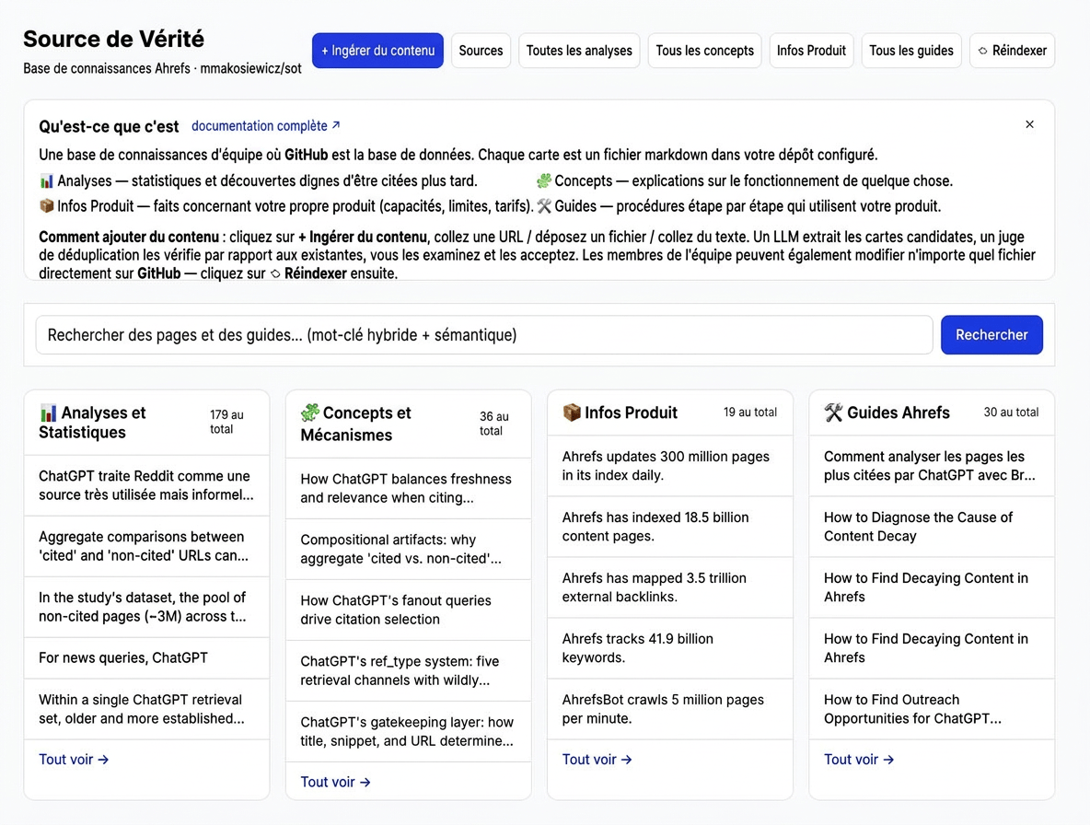Click 'Tout voir' under Concepts et Mécanismes
This screenshot has width=1090, height=825.
pyautogui.click(x=335, y=782)
